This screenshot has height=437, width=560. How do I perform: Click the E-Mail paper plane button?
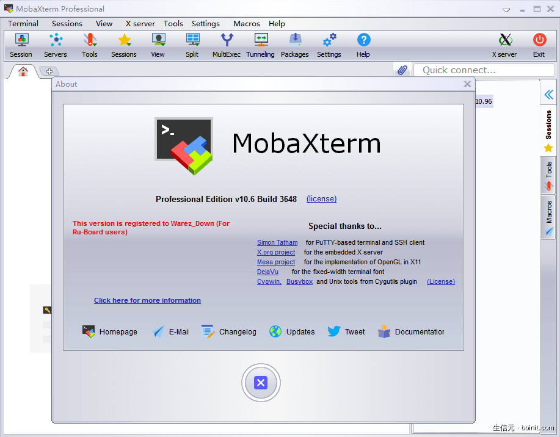coord(170,331)
